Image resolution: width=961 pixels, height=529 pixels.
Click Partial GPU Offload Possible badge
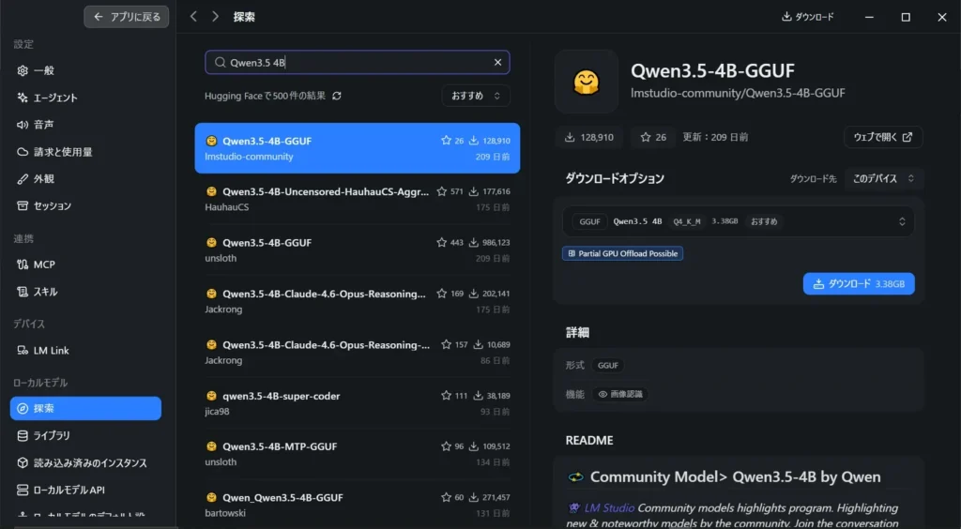pos(623,253)
